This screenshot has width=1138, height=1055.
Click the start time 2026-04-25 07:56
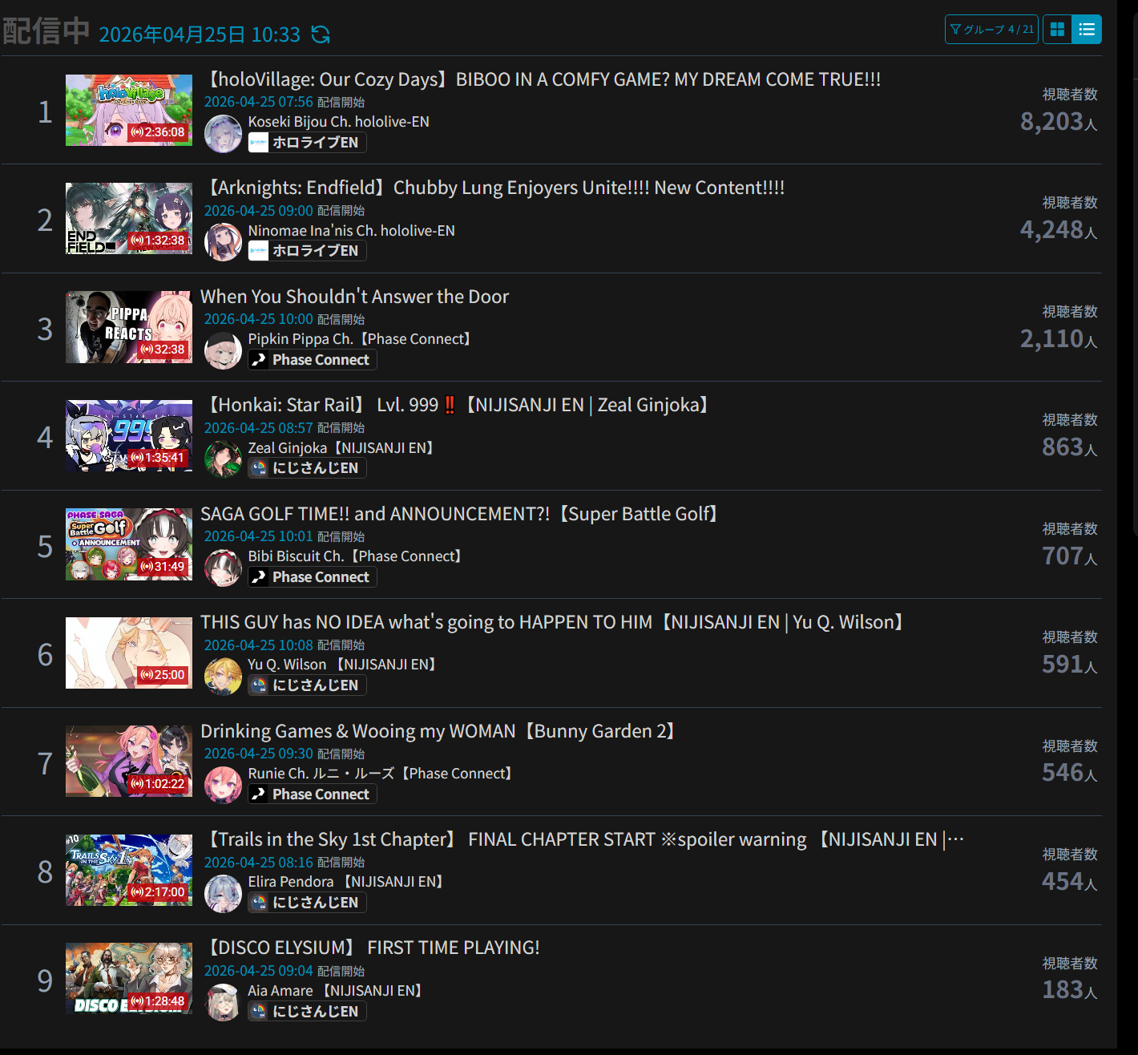(x=259, y=102)
